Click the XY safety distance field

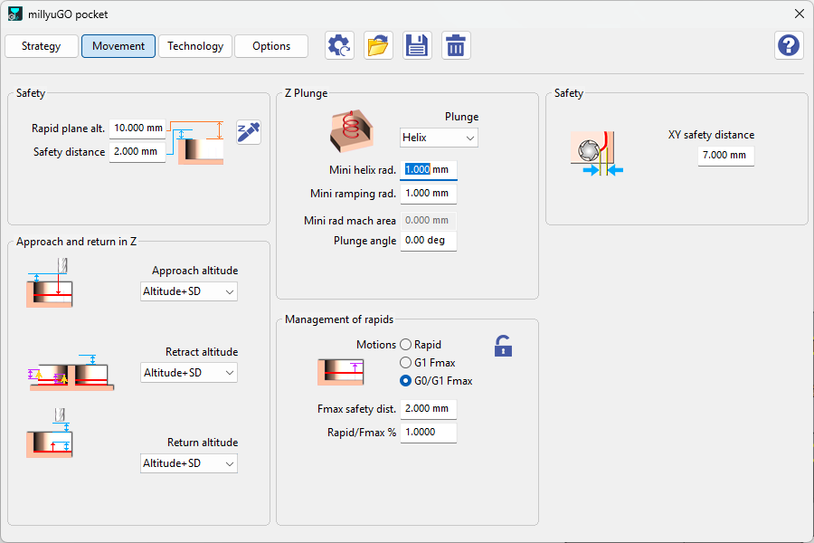coord(725,156)
